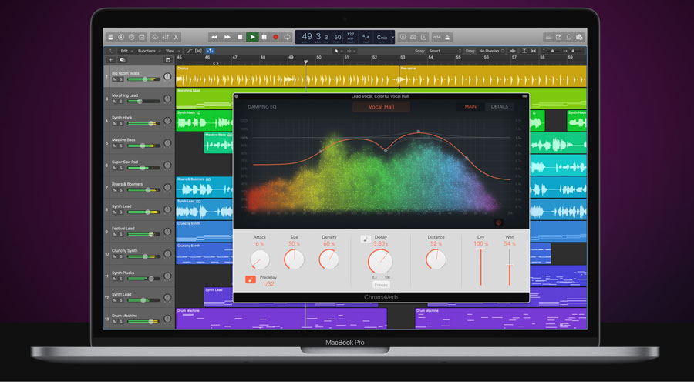Open the Editors with the scissors icon
This screenshot has height=388, width=694.
(176, 37)
